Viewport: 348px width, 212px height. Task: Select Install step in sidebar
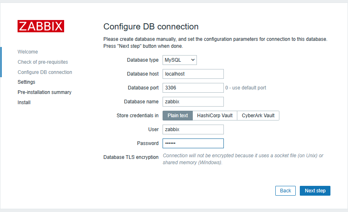24,103
